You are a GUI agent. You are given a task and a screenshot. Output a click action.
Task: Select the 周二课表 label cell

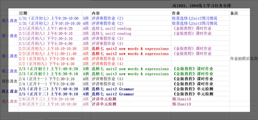pos(10,56)
